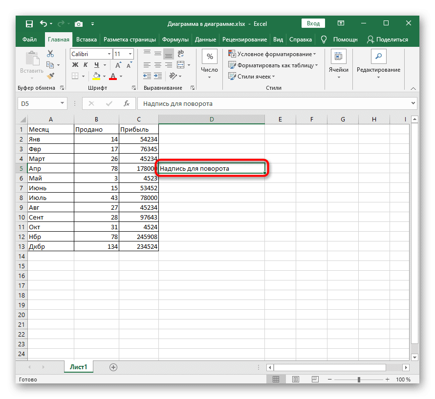
Task: Click the Save icon in the title bar
Action: [x=29, y=23]
